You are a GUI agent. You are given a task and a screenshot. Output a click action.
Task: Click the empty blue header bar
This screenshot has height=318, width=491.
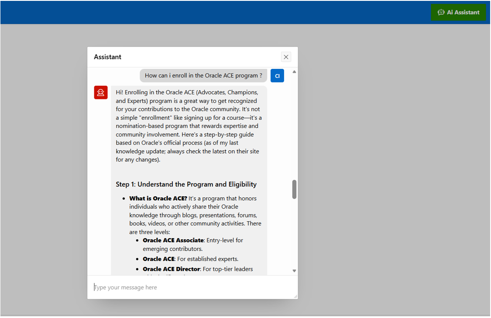(218, 12)
